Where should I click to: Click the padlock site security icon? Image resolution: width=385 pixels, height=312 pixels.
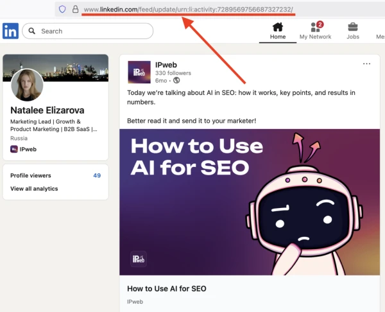[x=75, y=10]
